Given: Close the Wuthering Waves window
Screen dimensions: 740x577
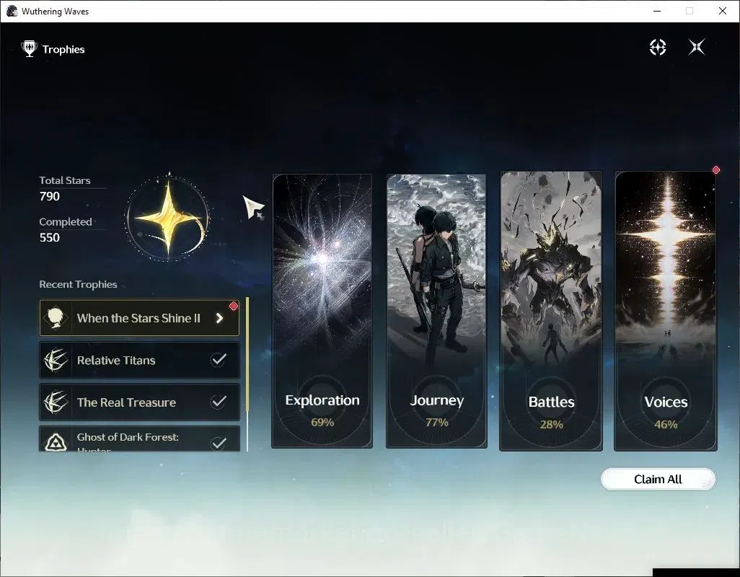Looking at the screenshot, I should coord(722,11).
